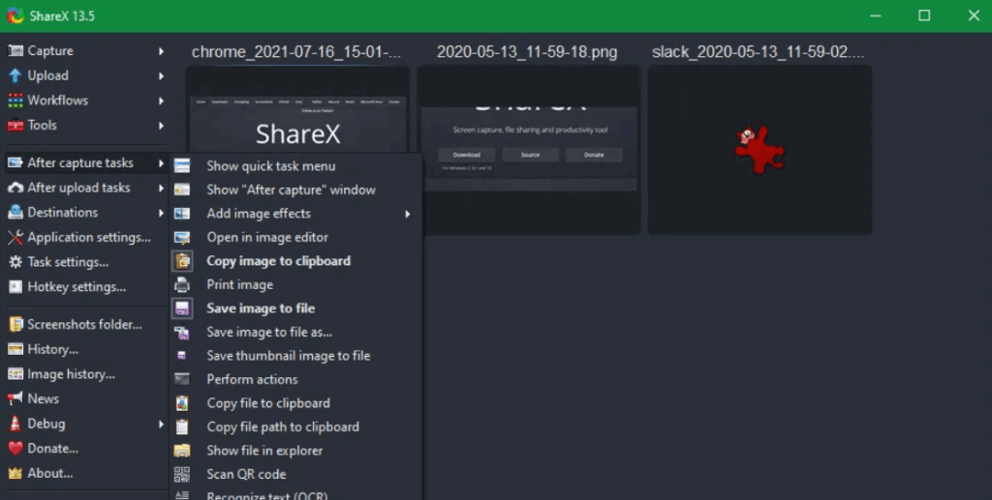Expand the Debug submenu arrow
The image size is (992, 500).
pos(161,425)
